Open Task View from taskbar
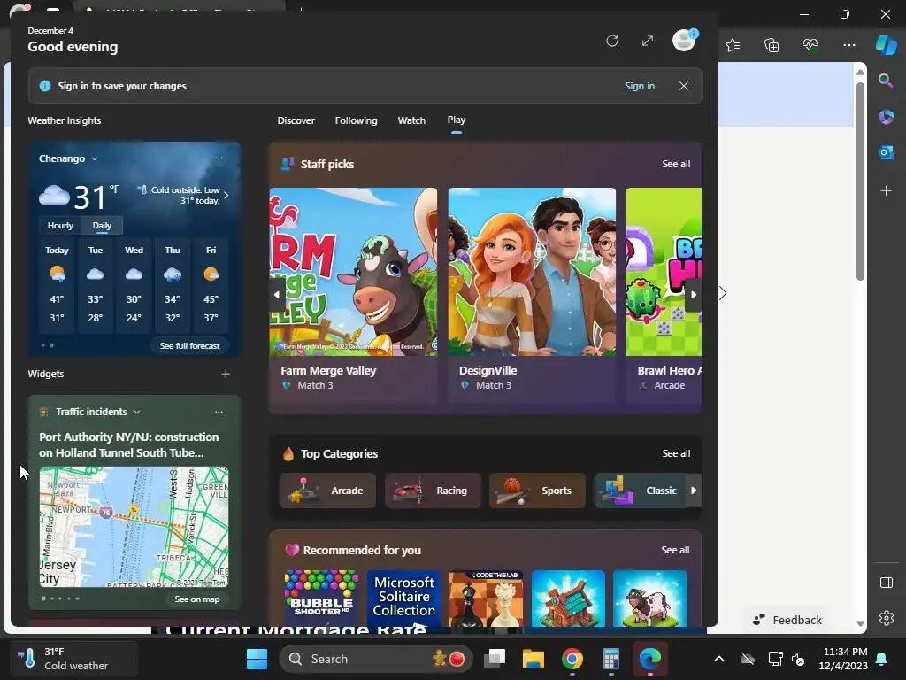This screenshot has width=906, height=680. tap(495, 659)
